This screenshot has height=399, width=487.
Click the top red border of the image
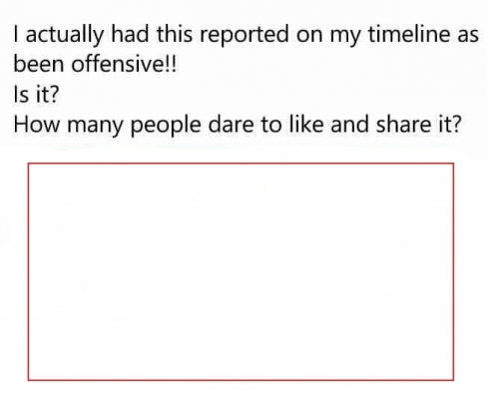(x=241, y=164)
